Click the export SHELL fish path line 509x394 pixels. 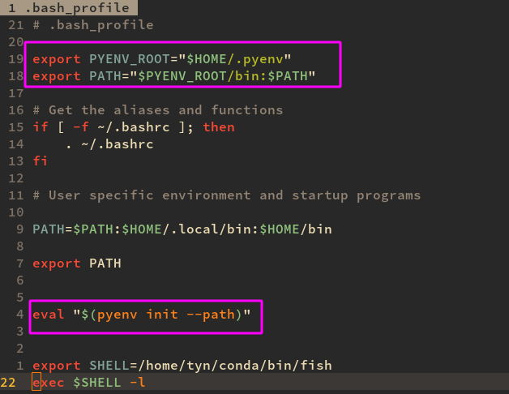pos(182,366)
